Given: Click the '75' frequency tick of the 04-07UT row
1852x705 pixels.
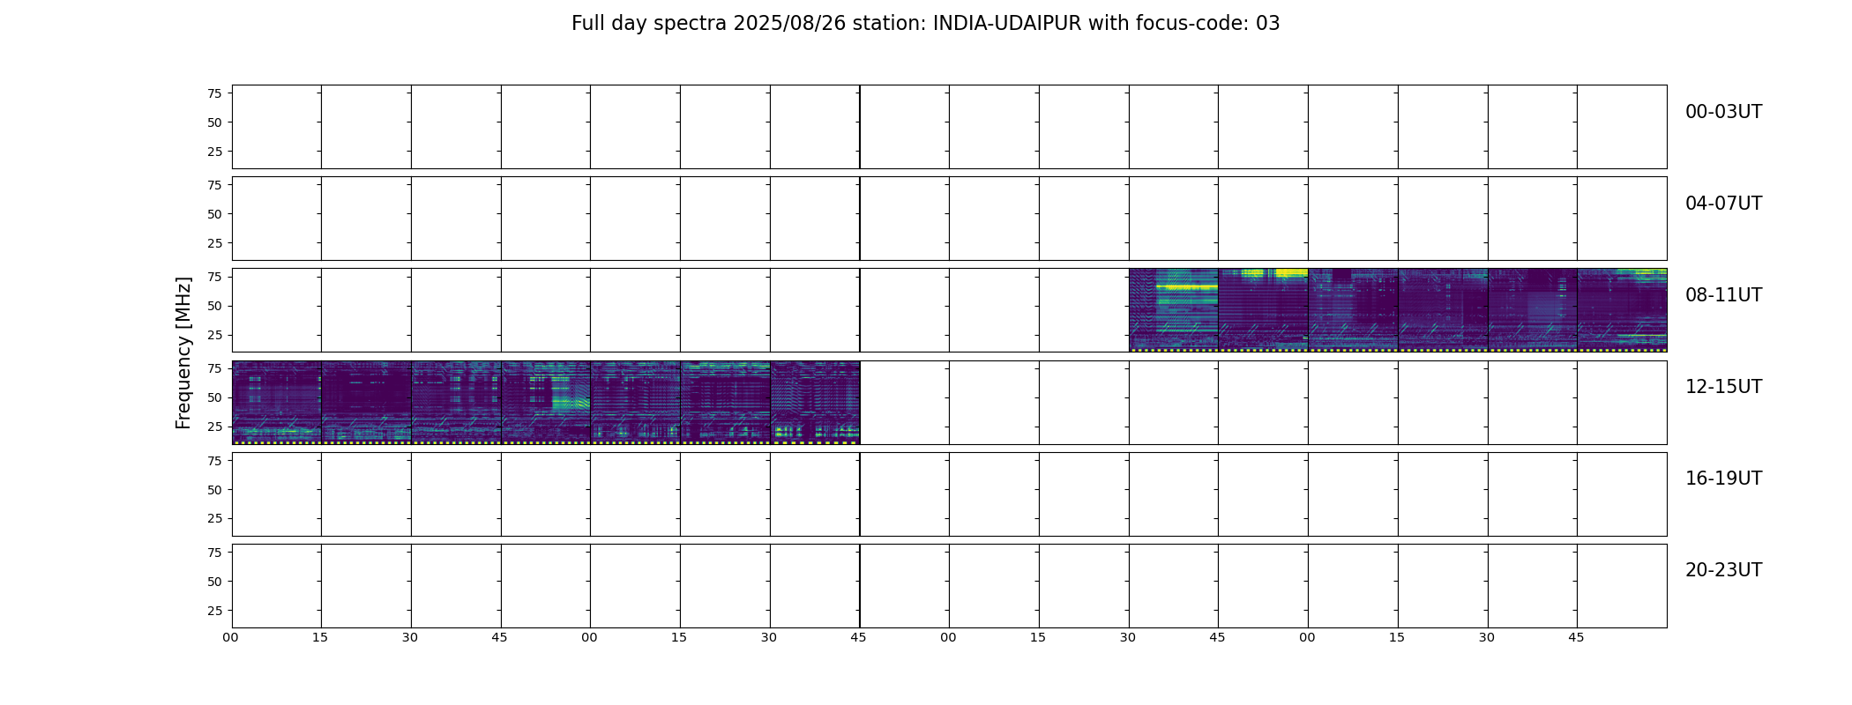Looking at the screenshot, I should tap(214, 185).
